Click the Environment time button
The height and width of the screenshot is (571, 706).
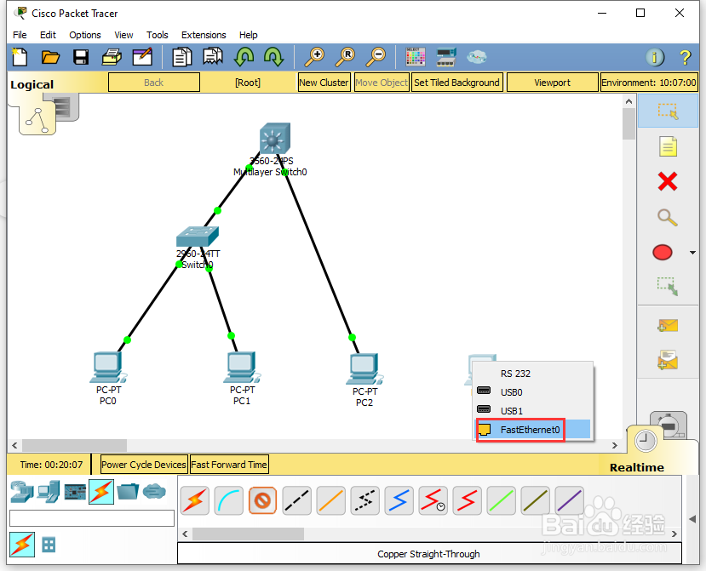click(649, 83)
